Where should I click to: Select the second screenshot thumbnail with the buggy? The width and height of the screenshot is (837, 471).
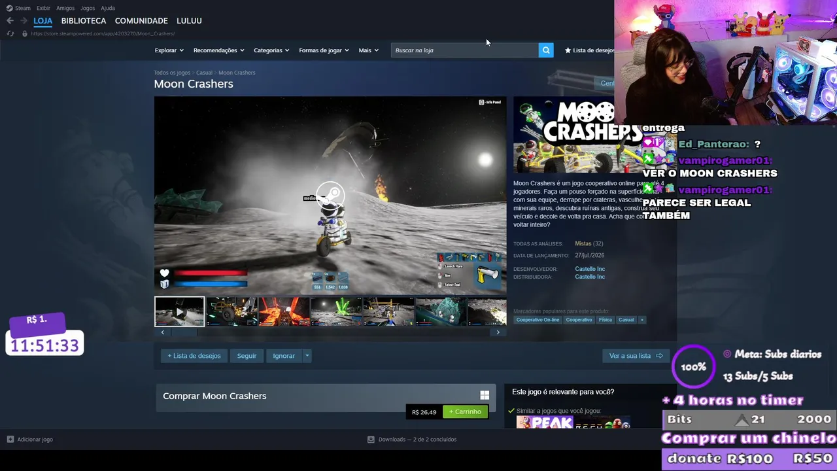[x=231, y=311]
